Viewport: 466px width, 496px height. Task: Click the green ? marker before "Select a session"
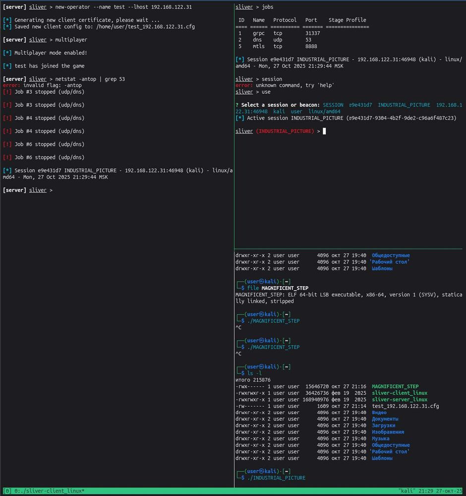click(237, 105)
